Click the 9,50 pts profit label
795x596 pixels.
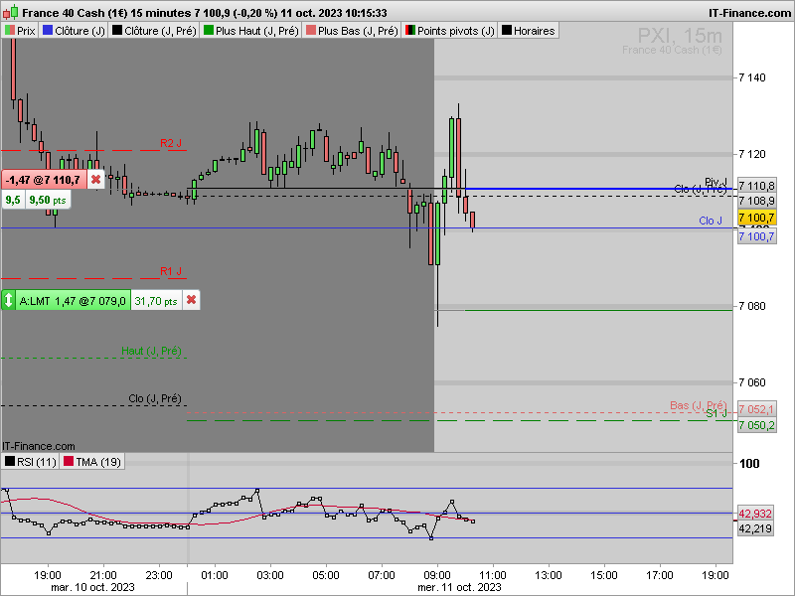tap(48, 200)
